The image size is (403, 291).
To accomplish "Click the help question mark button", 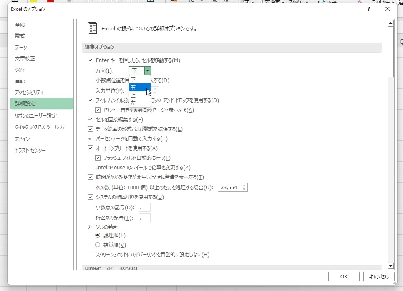I will [x=369, y=9].
